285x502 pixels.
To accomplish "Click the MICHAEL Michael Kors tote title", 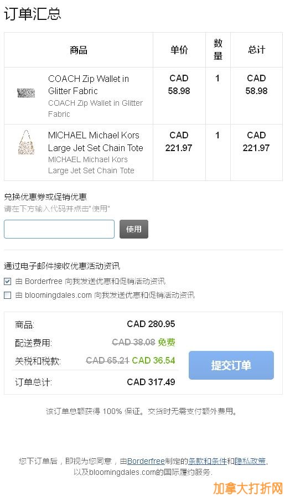I will 95,142.
